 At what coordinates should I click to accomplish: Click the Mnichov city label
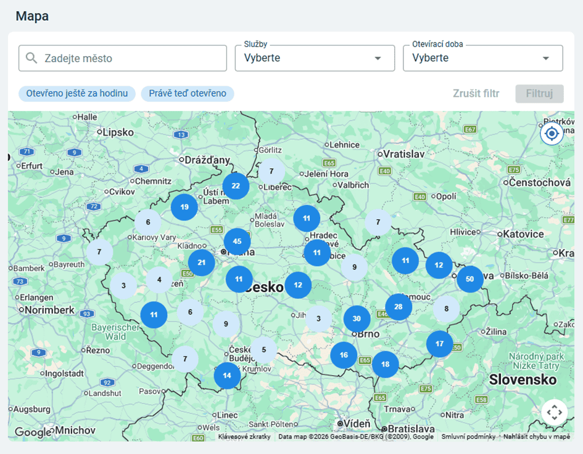(75, 431)
